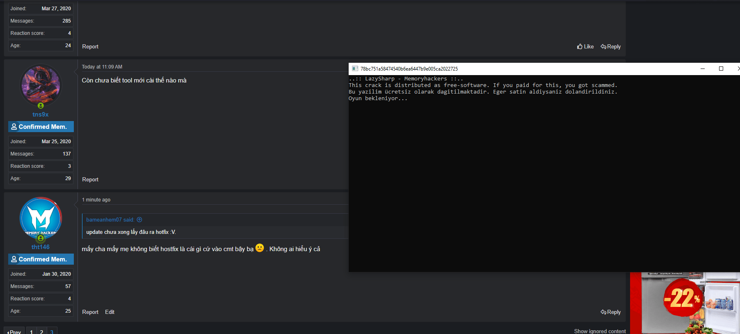Click tht146's message count 57
Screen dimensions: 740x334
[x=68, y=286]
